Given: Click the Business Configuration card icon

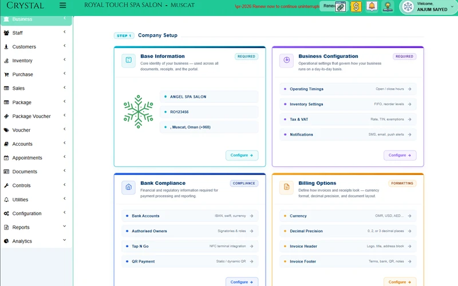Looking at the screenshot, I should (287, 60).
